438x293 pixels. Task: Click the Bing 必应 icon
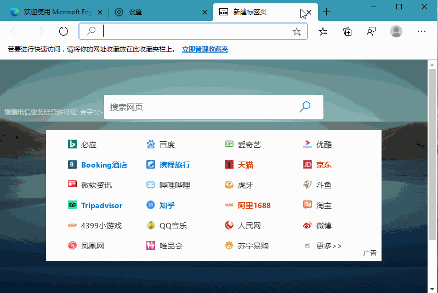(72, 144)
